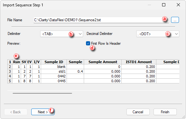This screenshot has height=119, width=186.
Task: Select the Run column header
Action: (17, 62)
